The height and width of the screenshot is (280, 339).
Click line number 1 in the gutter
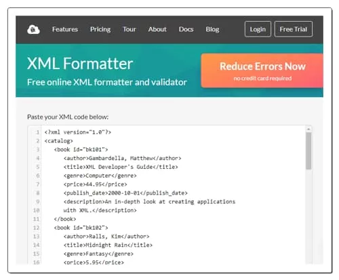(37, 132)
